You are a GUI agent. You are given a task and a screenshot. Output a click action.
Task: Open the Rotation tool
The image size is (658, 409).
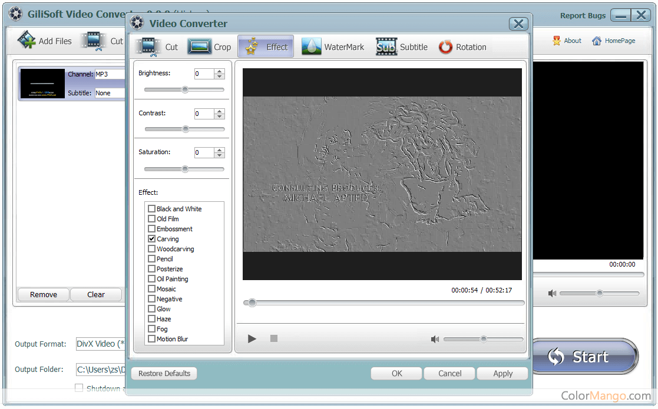click(x=463, y=47)
